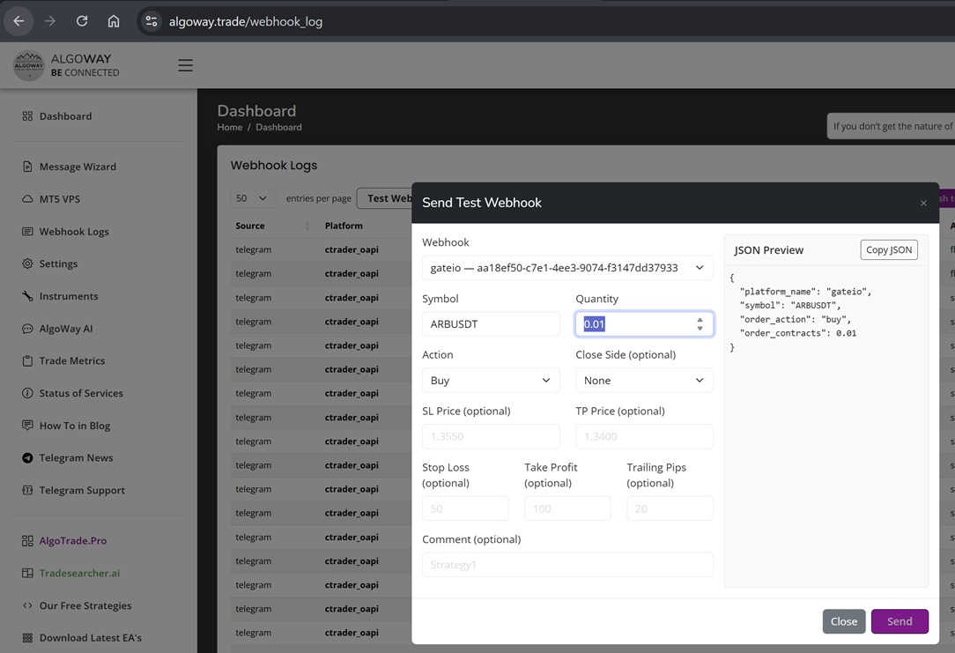Click the Platform column header
Screen dimensions: 955x653
coord(344,226)
